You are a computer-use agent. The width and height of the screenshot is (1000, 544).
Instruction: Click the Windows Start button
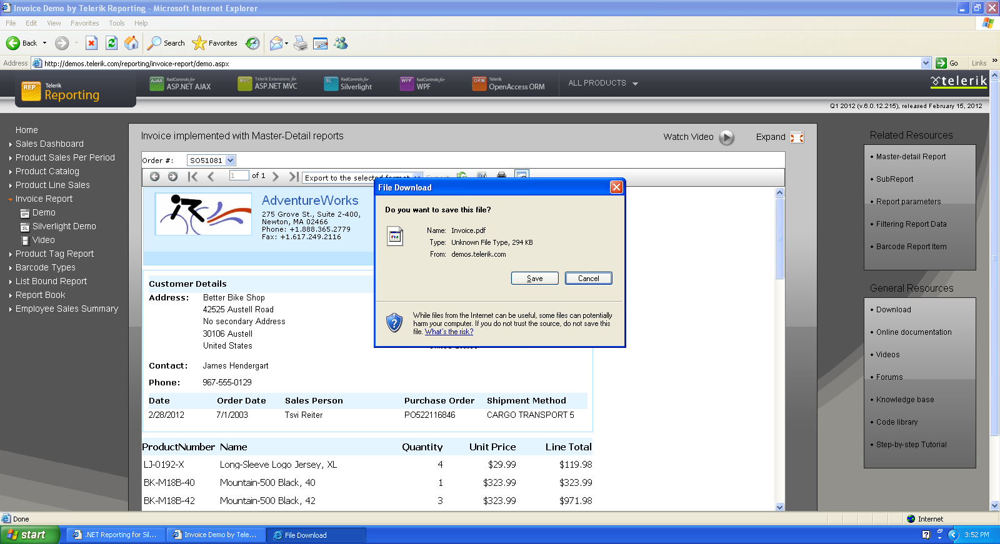pyautogui.click(x=30, y=535)
